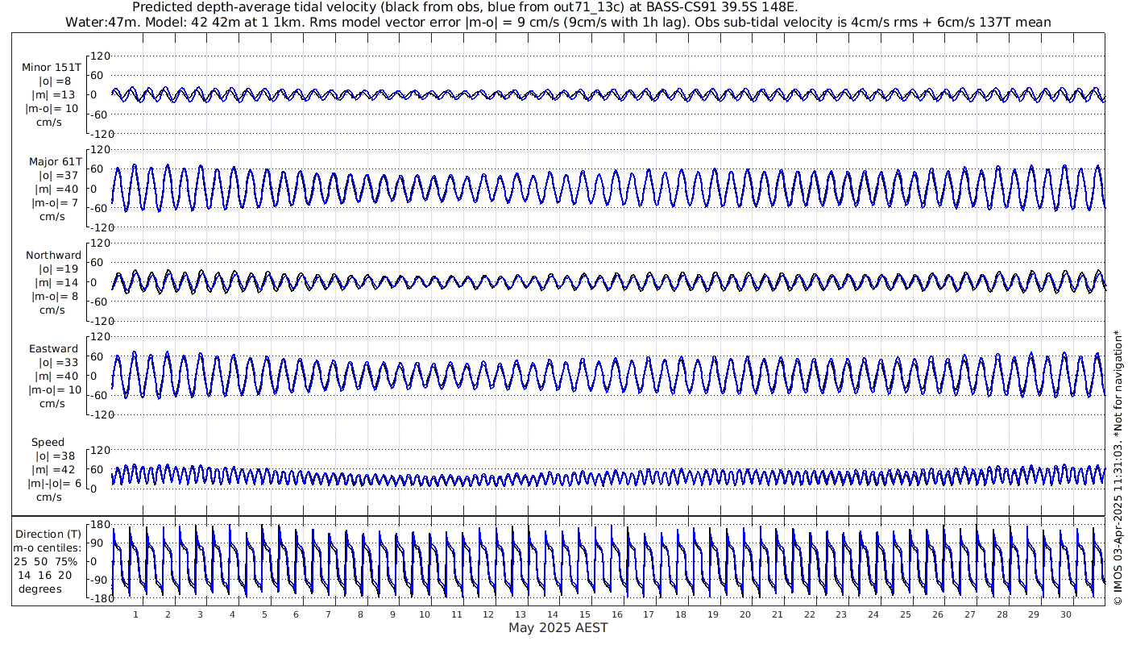
Task: Click the day '10' x-axis tick label
Action: pyautogui.click(x=425, y=614)
